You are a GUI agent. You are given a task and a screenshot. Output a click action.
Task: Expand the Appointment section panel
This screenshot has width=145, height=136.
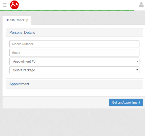point(74,84)
